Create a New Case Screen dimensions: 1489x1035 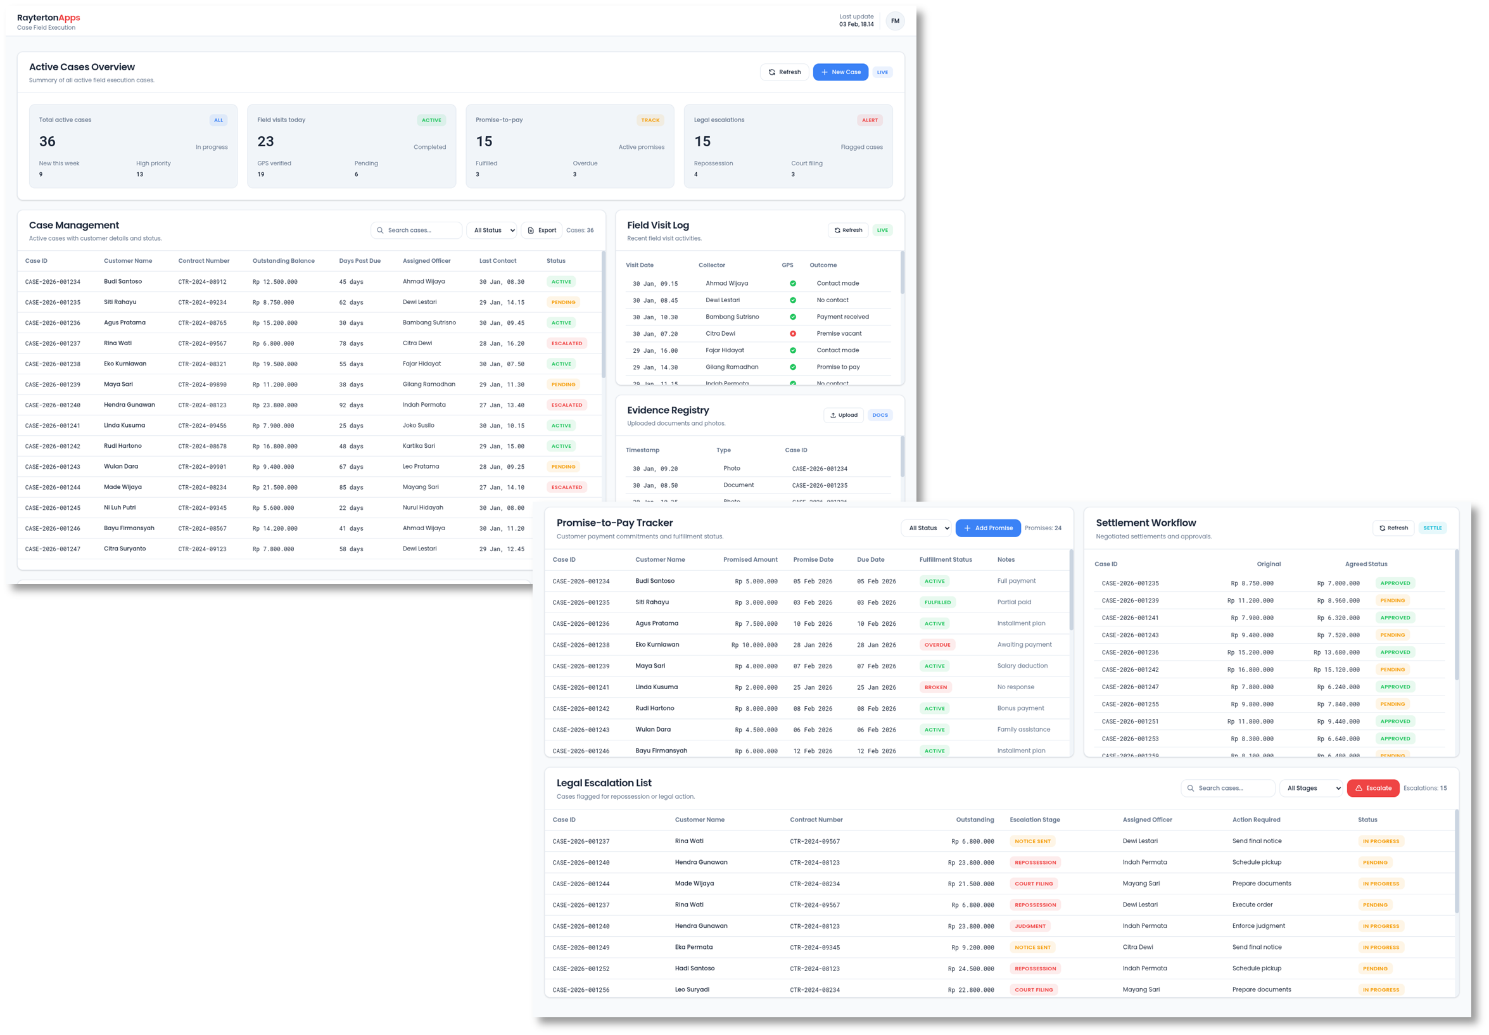click(840, 72)
